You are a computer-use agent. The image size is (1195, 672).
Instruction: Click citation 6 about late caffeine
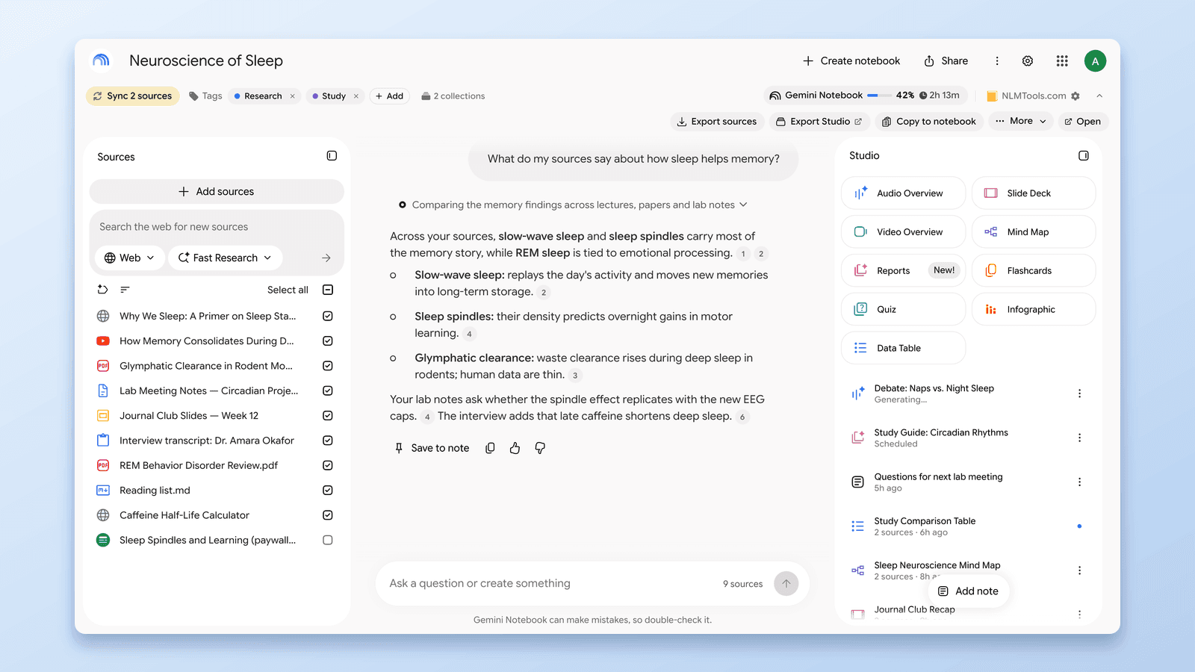[742, 417]
